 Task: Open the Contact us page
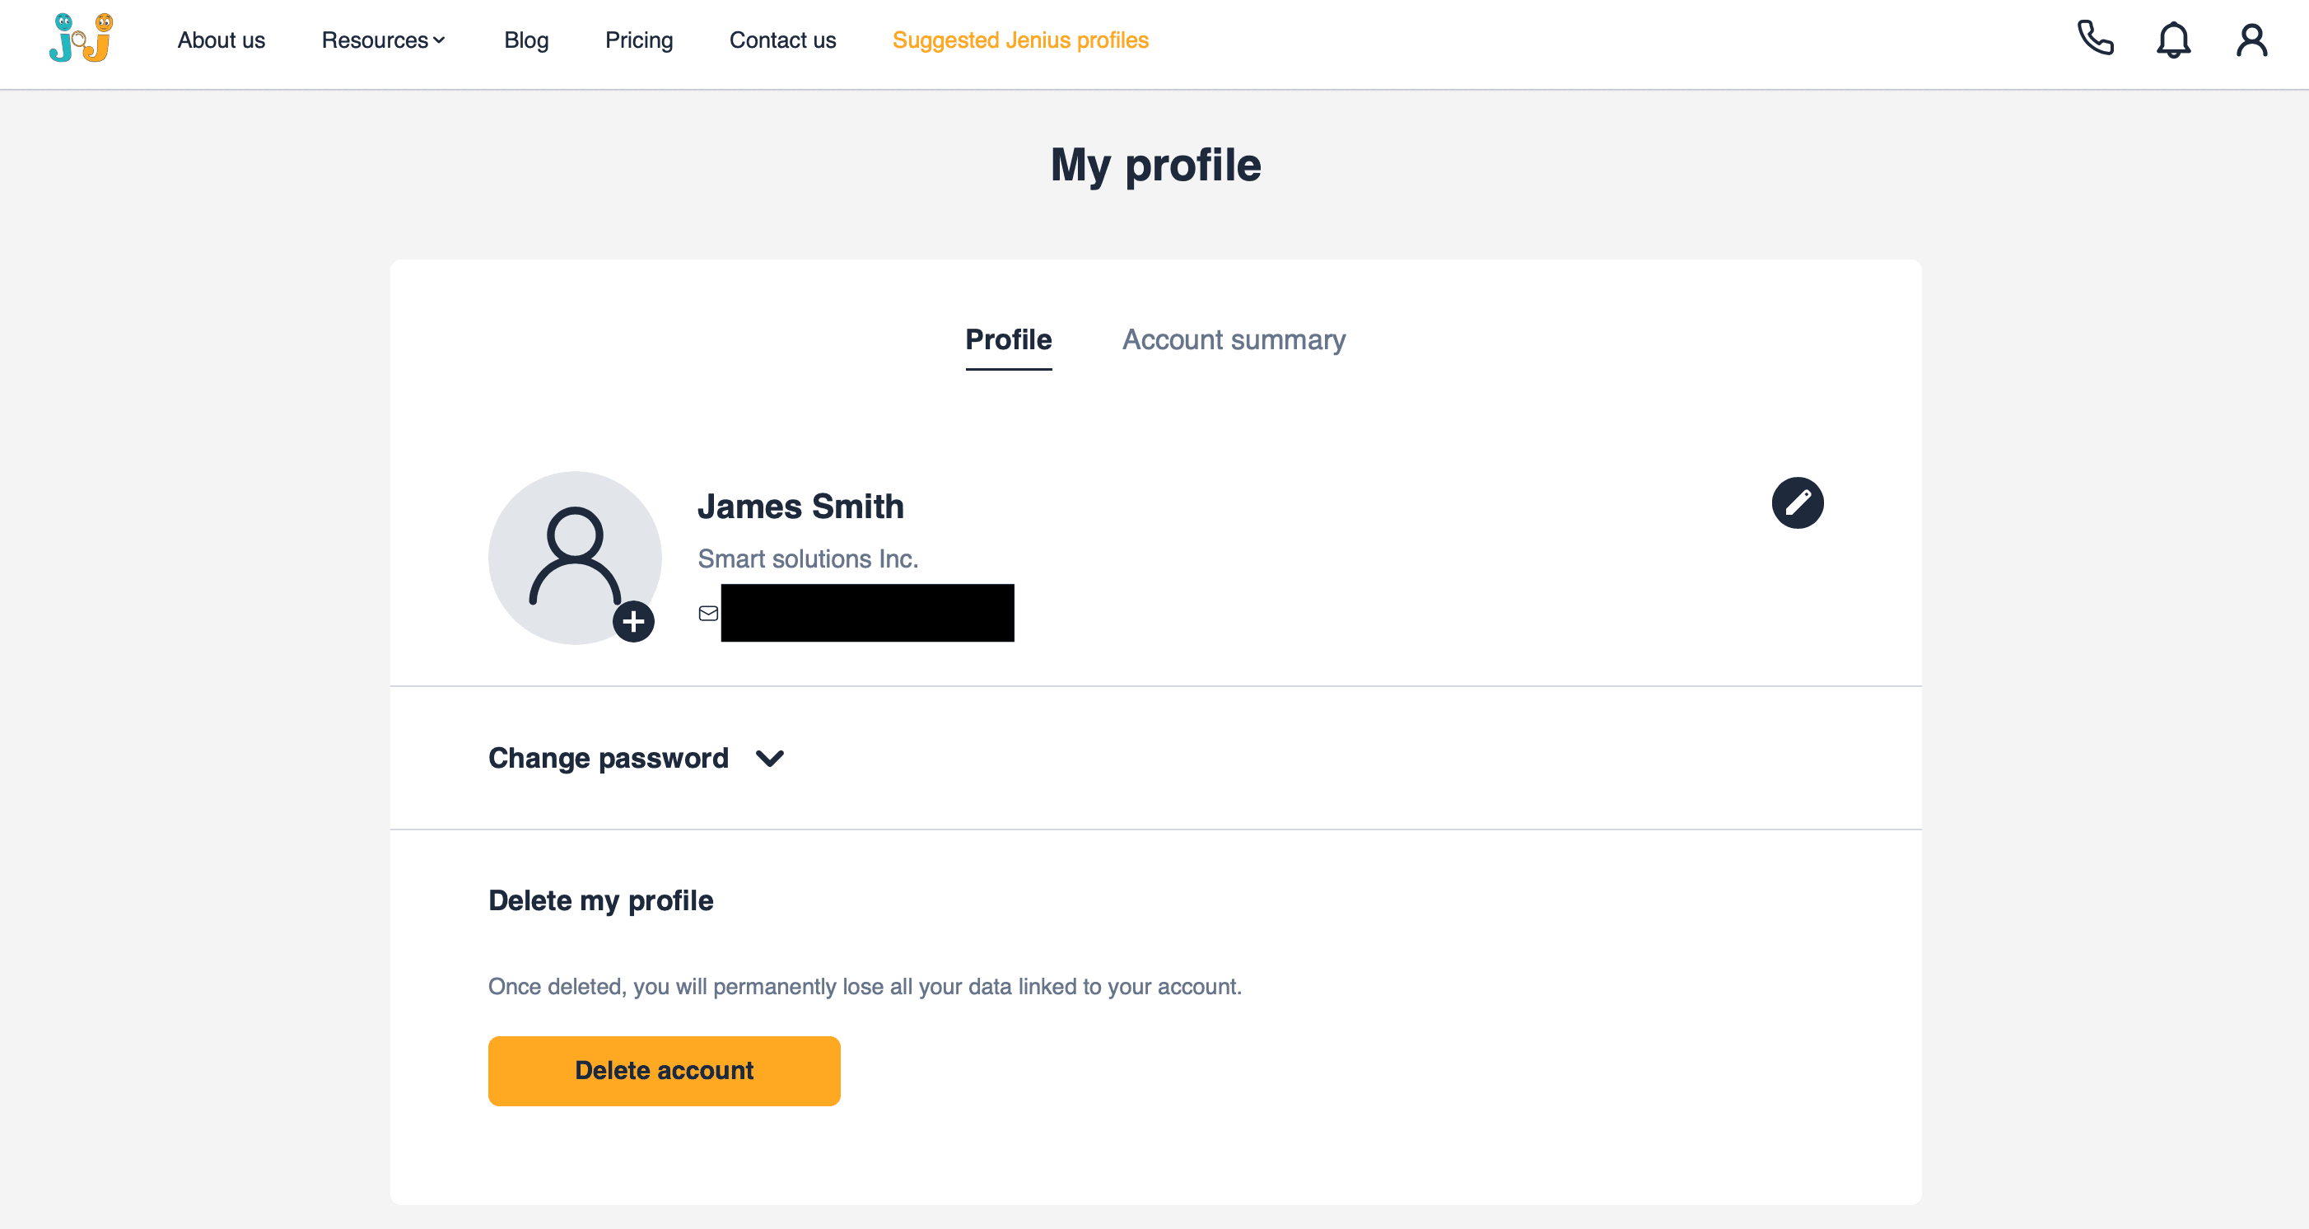click(782, 40)
